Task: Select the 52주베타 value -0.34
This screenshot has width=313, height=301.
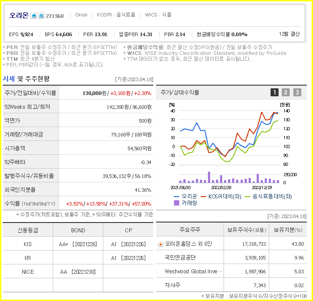Action: 146,162
